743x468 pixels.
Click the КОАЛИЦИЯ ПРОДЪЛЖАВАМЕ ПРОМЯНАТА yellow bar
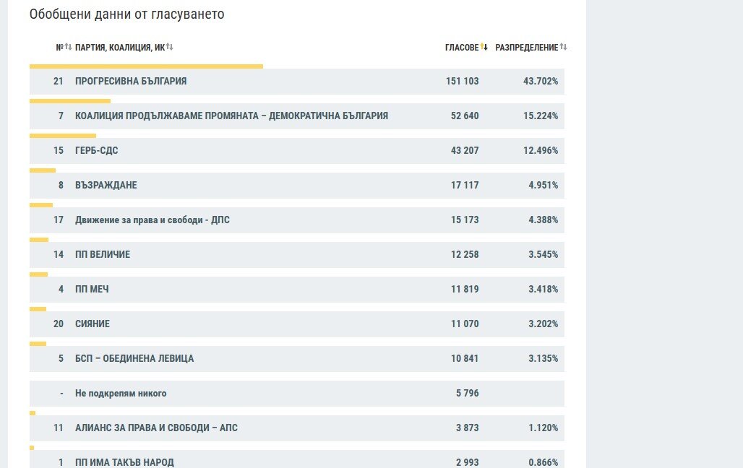pos(69,101)
